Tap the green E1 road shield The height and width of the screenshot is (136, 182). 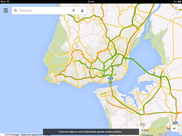pyautogui.click(x=110, y=82)
